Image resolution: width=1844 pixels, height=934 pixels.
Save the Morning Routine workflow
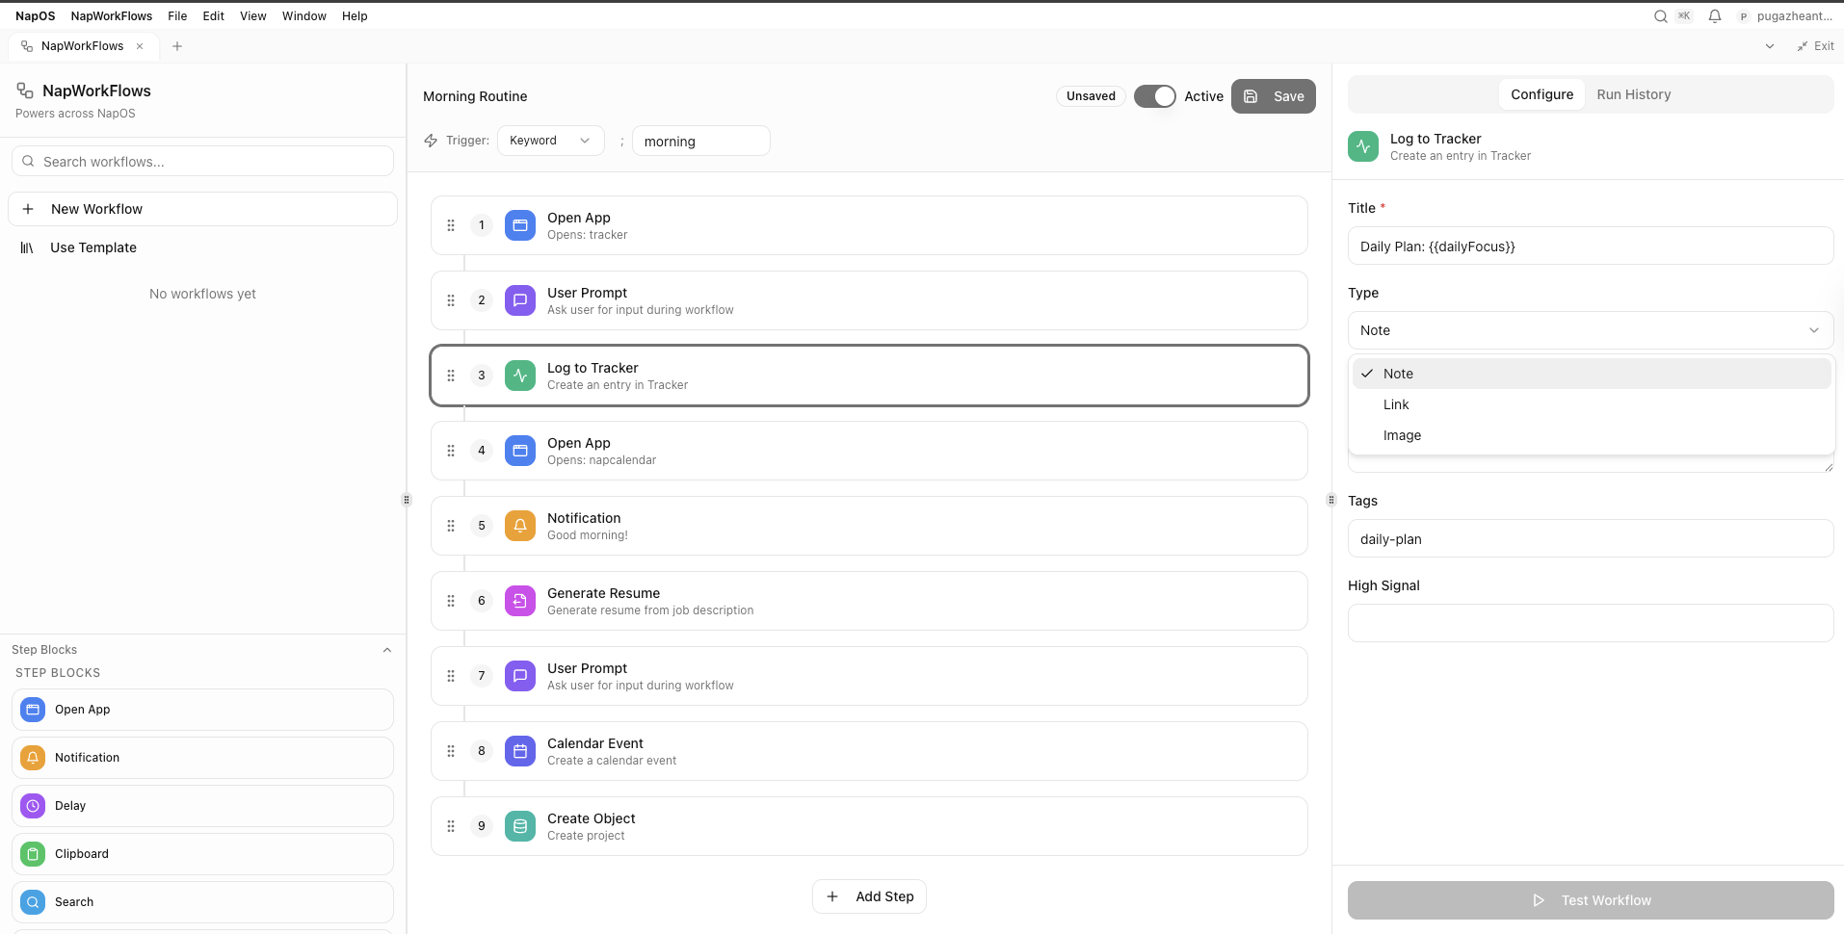click(1273, 96)
